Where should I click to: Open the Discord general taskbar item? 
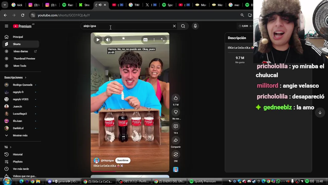[x=63, y=181]
